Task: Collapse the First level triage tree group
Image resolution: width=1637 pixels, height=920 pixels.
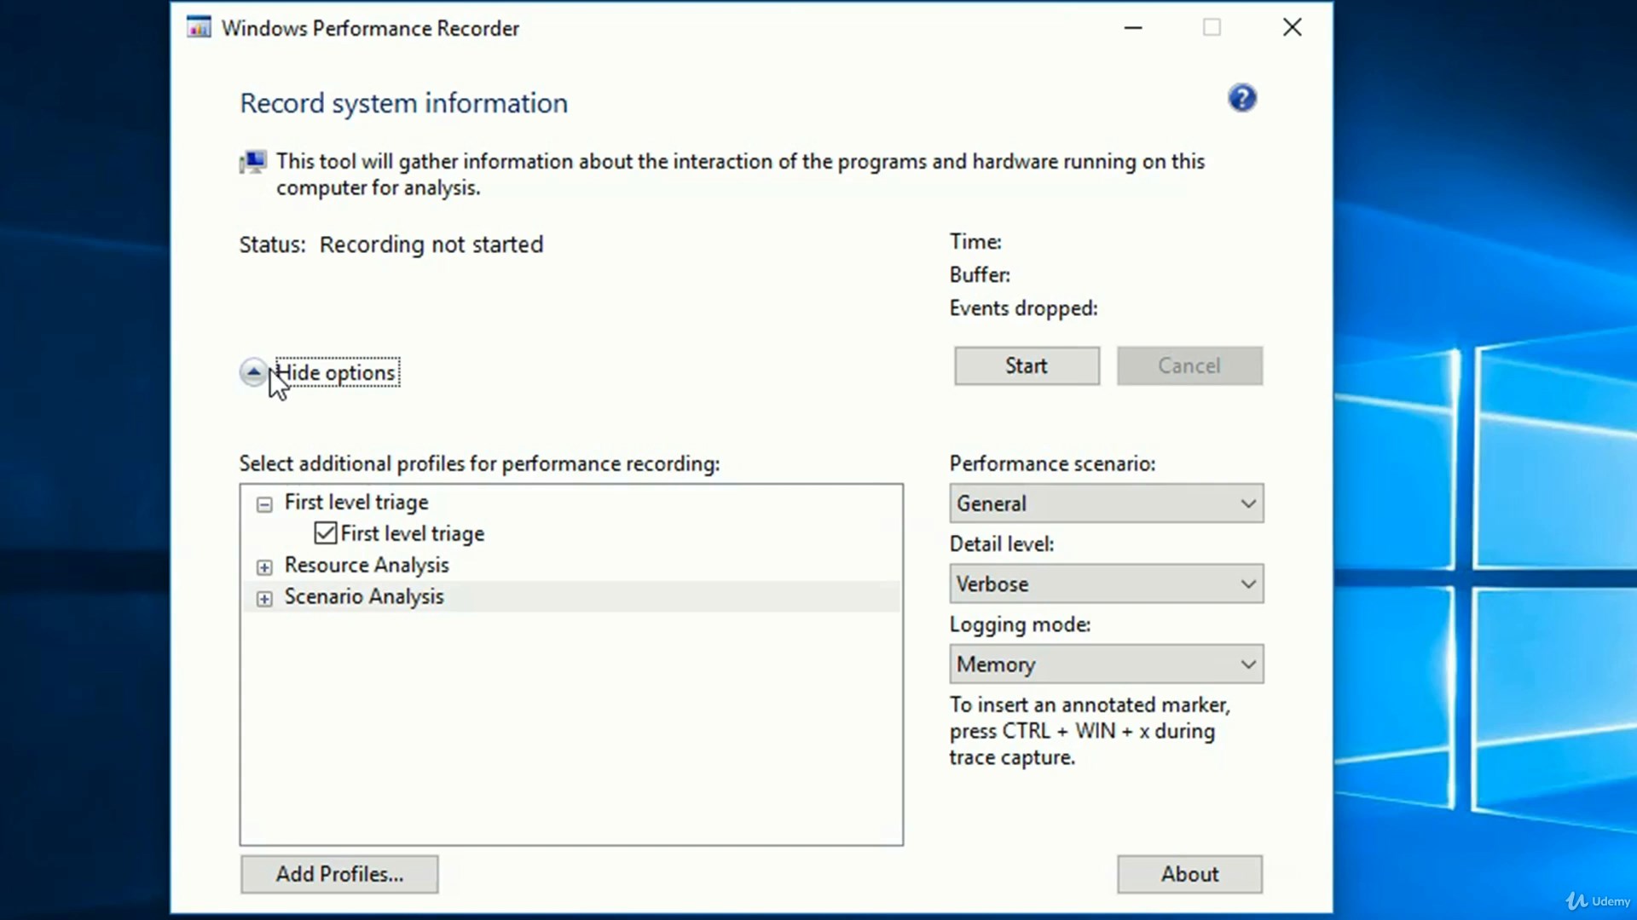Action: tap(264, 504)
